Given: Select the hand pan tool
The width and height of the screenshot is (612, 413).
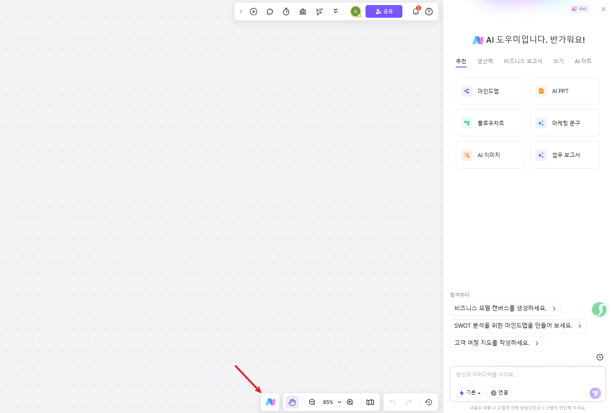Looking at the screenshot, I should coord(292,402).
